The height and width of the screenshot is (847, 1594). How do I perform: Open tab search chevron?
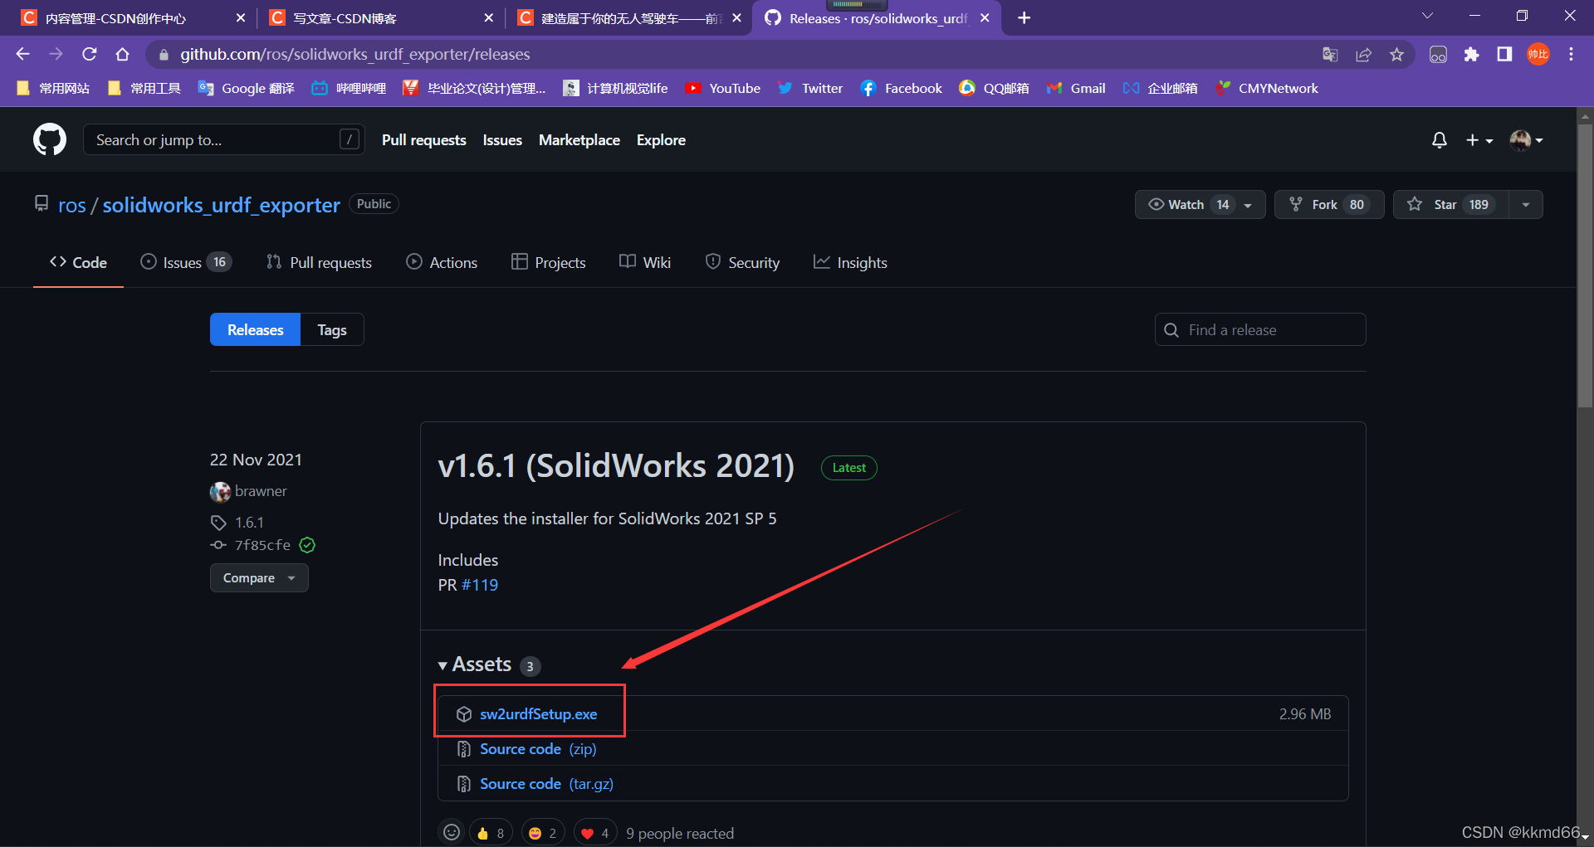tap(1427, 16)
